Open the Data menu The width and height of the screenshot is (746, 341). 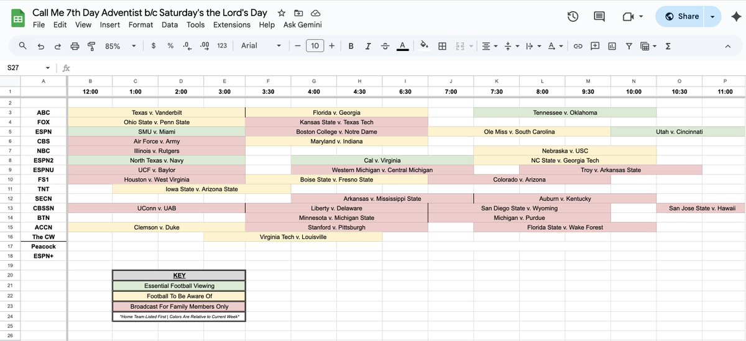point(170,25)
